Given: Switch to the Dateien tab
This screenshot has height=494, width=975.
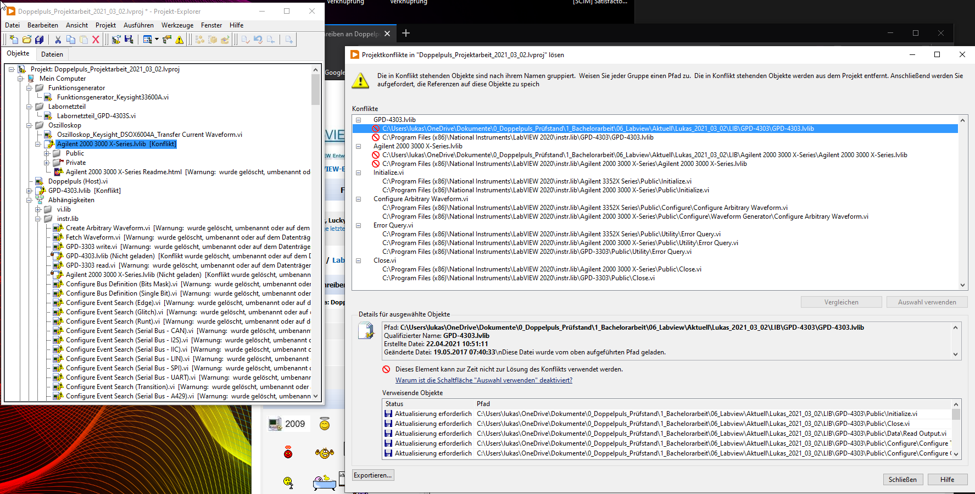Looking at the screenshot, I should [x=52, y=54].
